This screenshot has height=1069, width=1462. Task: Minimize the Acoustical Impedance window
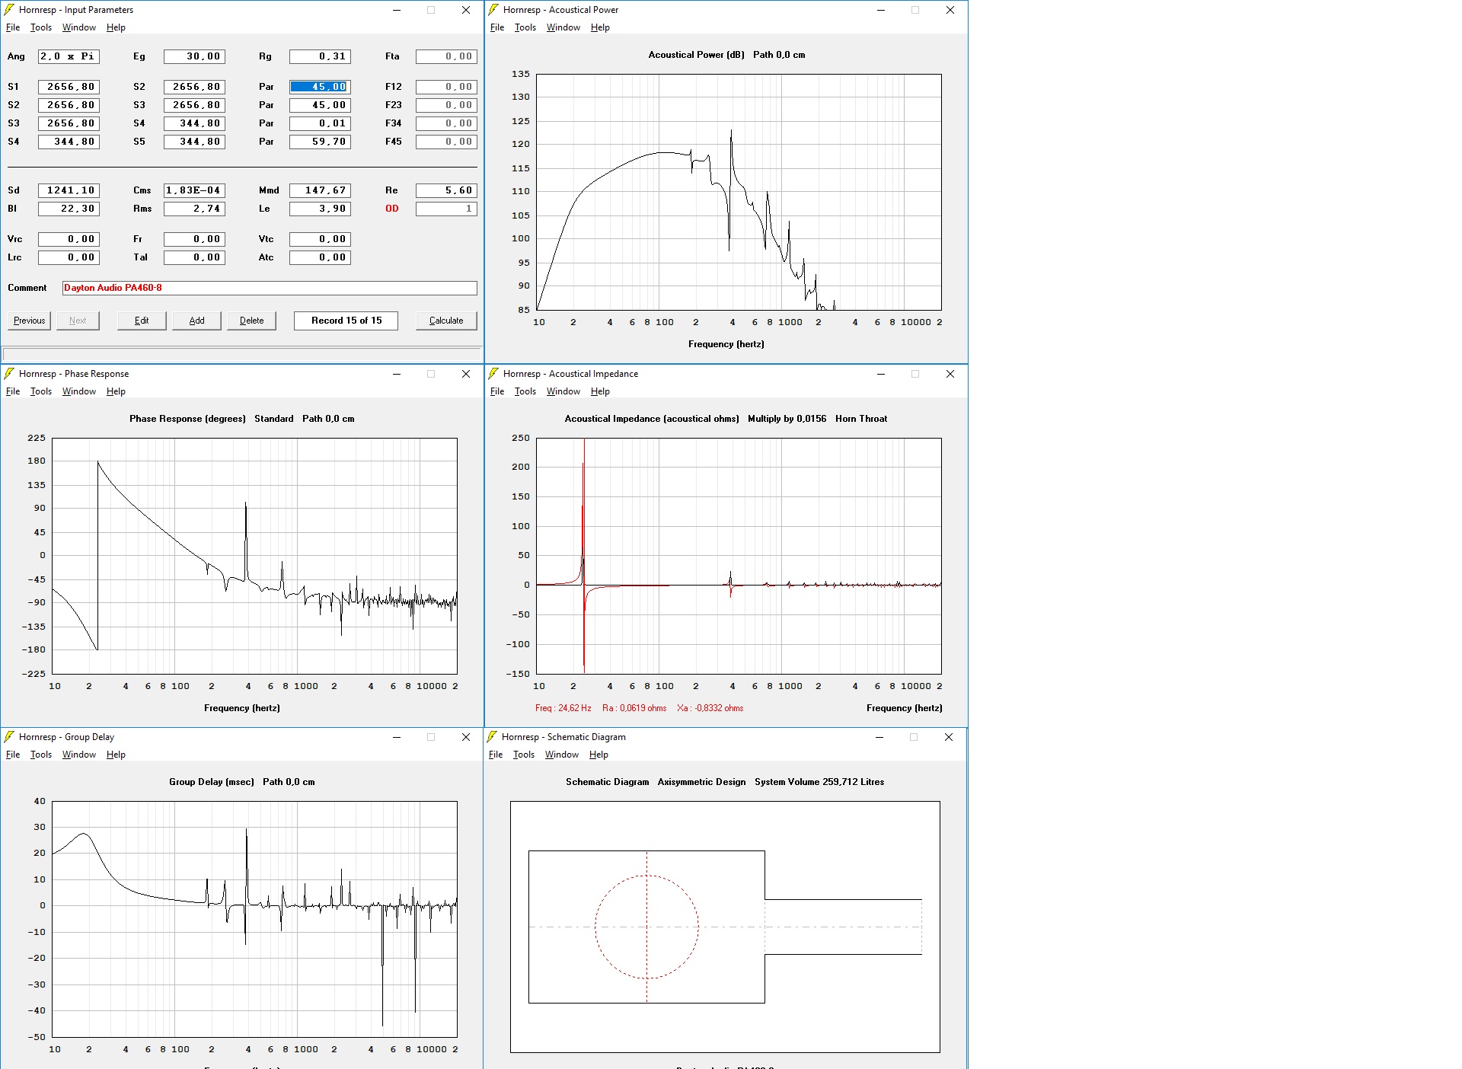[x=880, y=374]
